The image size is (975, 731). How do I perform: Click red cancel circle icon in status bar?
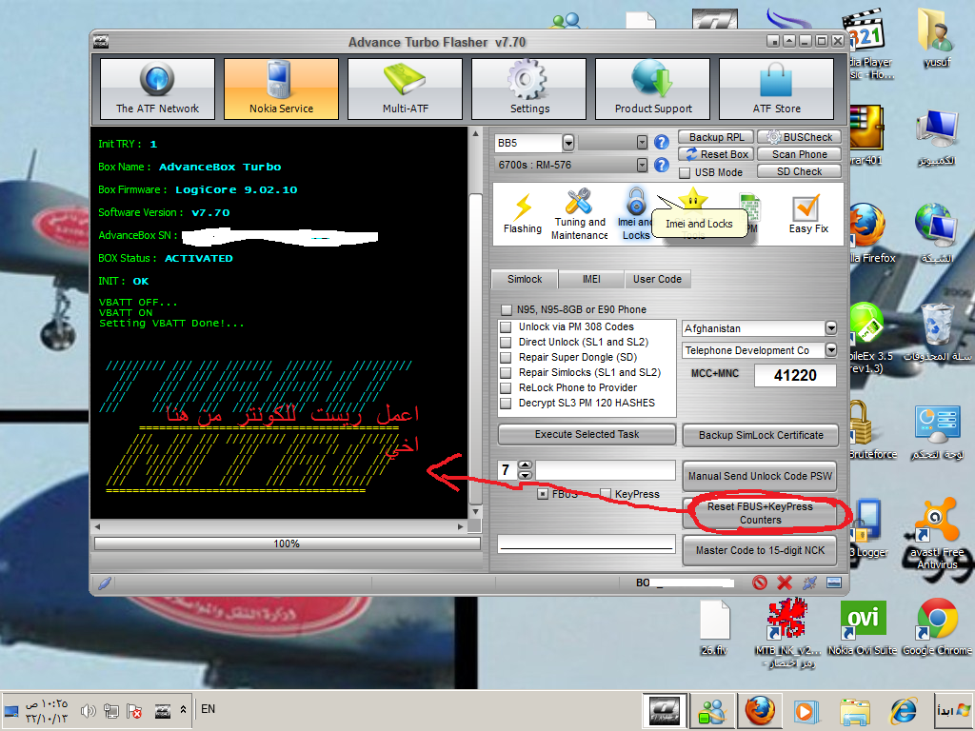tap(759, 583)
